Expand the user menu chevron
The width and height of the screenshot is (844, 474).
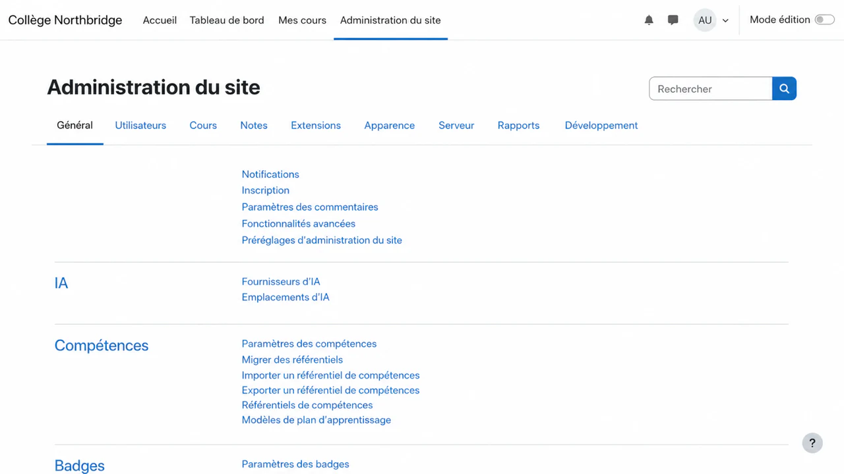[x=725, y=20]
